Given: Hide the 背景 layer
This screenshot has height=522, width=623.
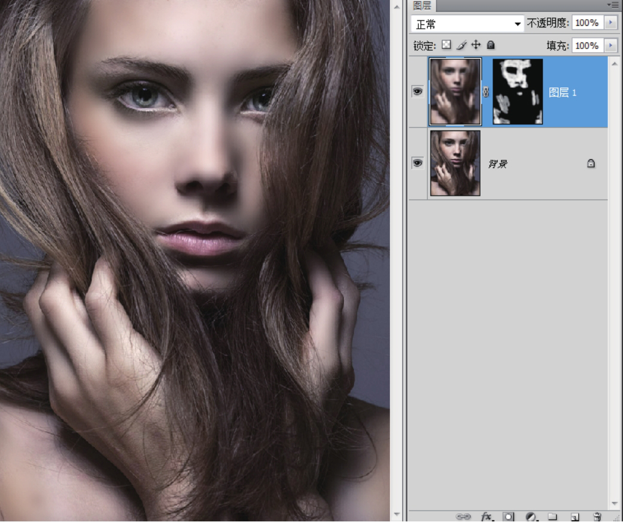Looking at the screenshot, I should tap(418, 163).
